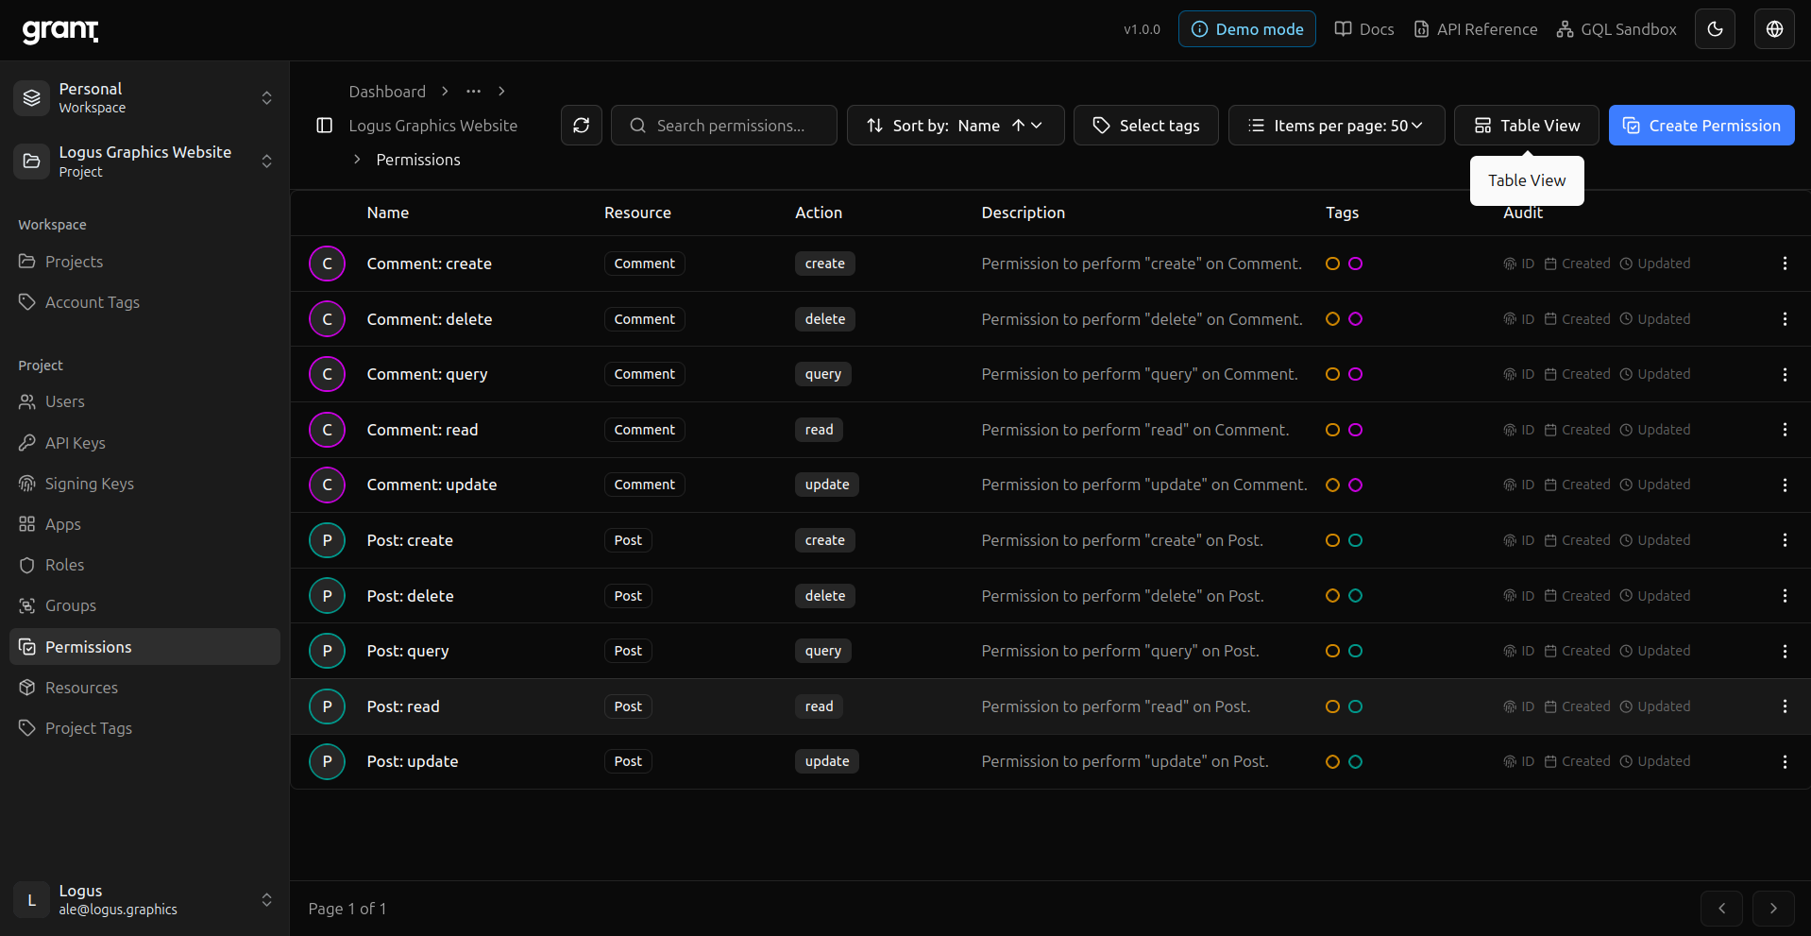Open the more menu for Post: update
This screenshot has width=1811, height=936.
tap(1785, 761)
